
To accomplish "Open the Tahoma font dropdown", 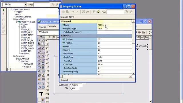I will coord(48,32).
